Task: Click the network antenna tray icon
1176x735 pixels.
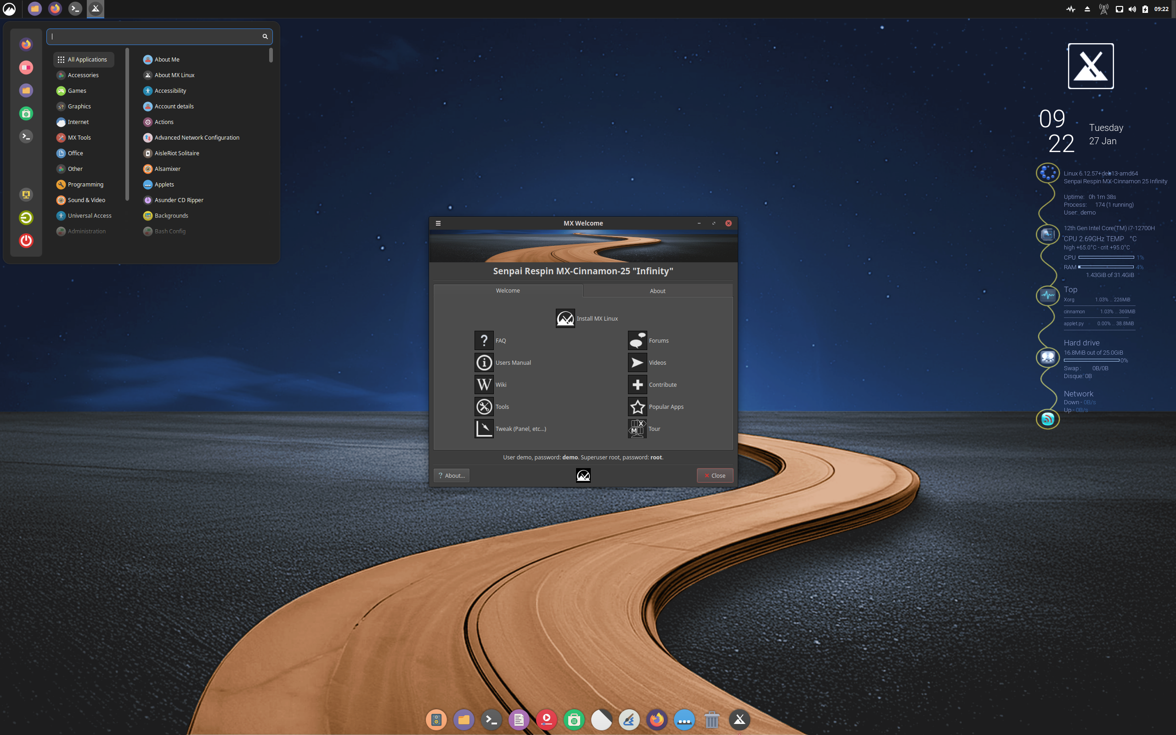Action: pyautogui.click(x=1103, y=9)
